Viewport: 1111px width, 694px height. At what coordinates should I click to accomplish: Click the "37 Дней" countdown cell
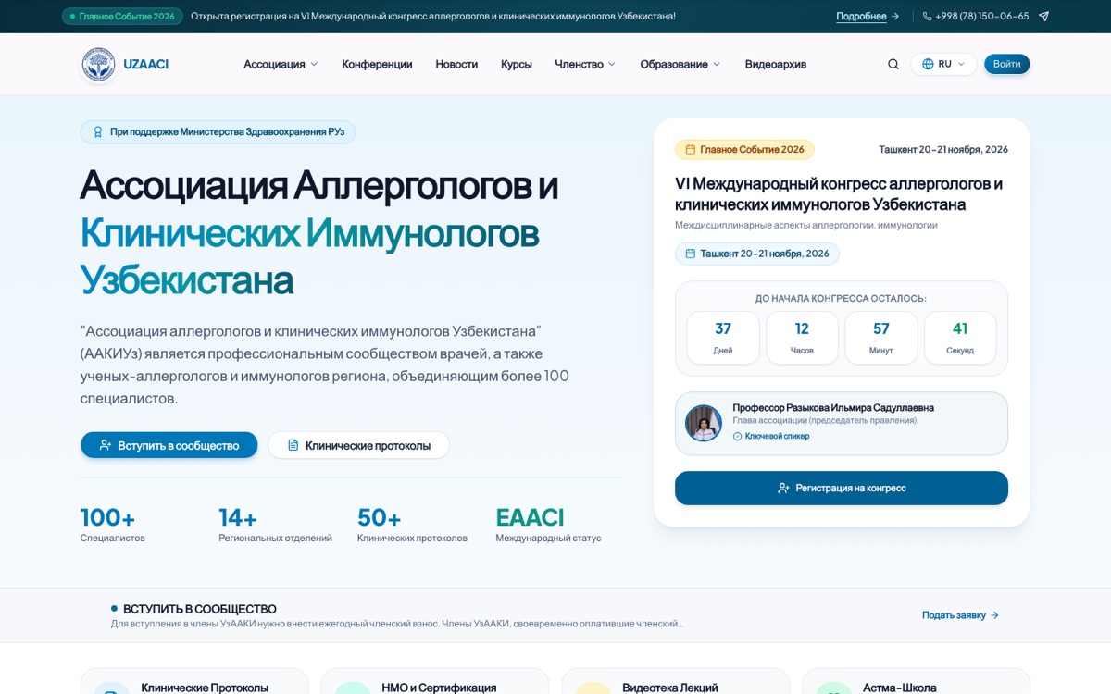coord(723,338)
